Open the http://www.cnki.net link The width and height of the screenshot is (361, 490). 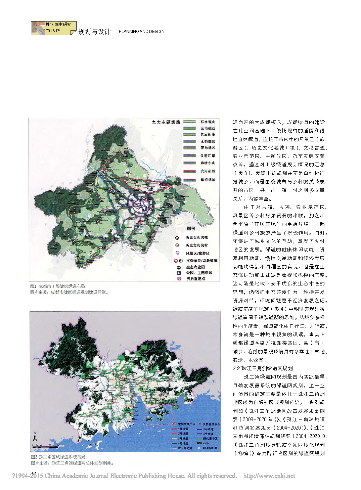pyautogui.click(x=269, y=476)
